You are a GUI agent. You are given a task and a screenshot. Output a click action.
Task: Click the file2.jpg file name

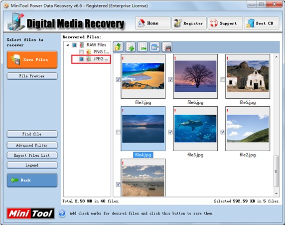point(248,155)
